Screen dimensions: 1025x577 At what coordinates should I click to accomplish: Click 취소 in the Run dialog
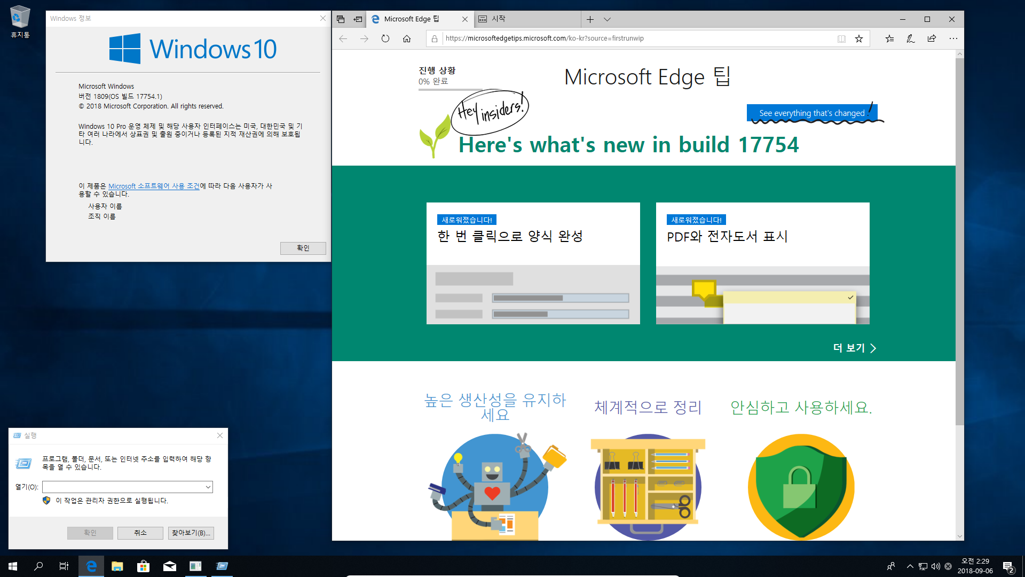coord(140,533)
